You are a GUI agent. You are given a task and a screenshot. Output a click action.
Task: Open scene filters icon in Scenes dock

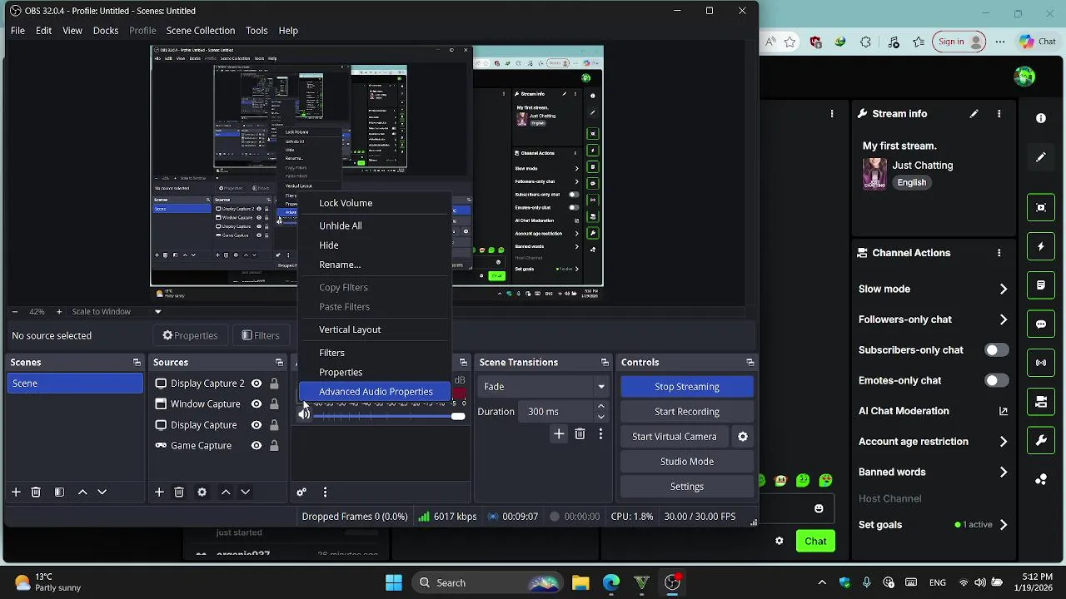click(59, 492)
